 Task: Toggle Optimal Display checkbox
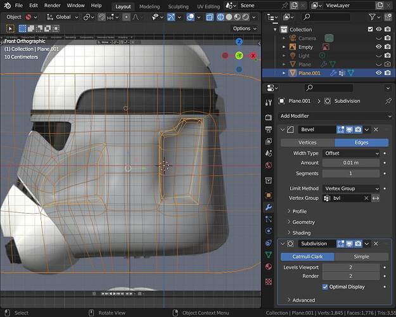pyautogui.click(x=325, y=287)
